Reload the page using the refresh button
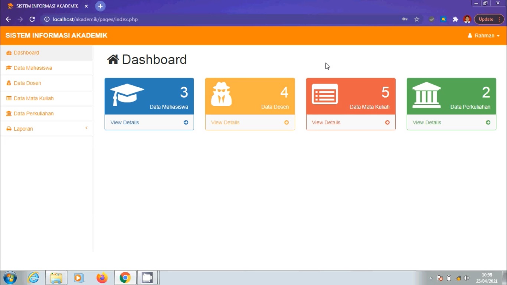 pos(32,19)
